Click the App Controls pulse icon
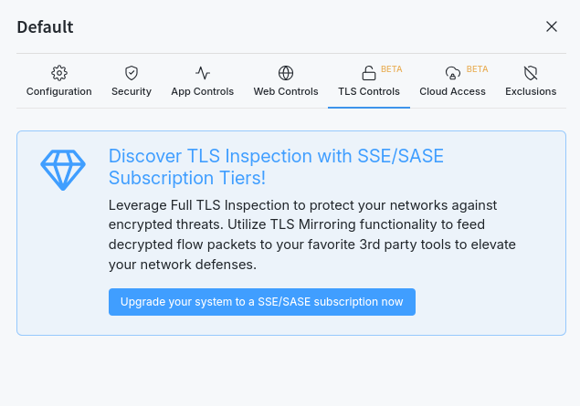The width and height of the screenshot is (580, 406). pos(203,73)
